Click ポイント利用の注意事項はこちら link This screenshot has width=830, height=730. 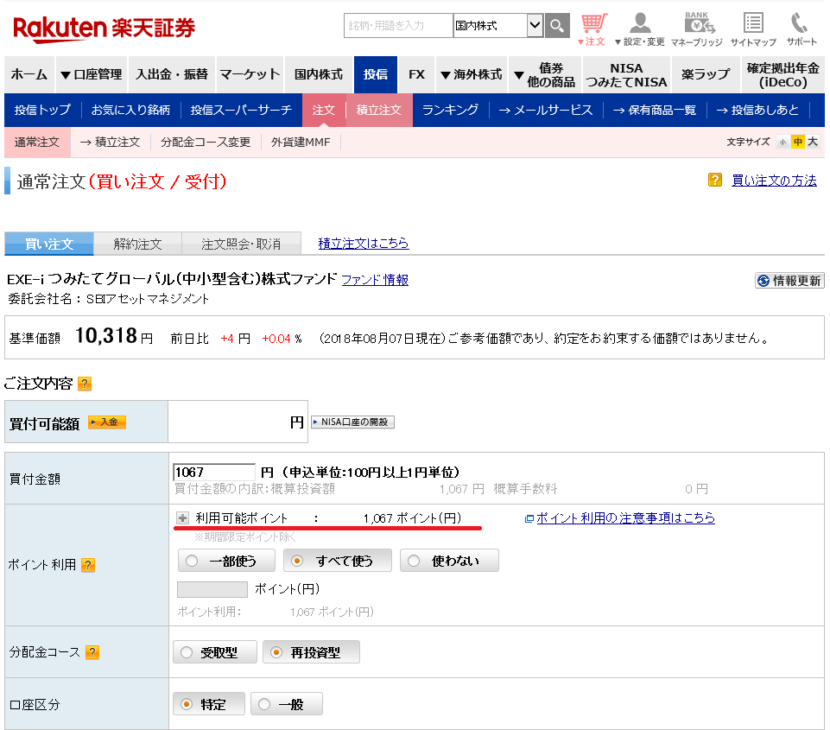[x=625, y=517]
